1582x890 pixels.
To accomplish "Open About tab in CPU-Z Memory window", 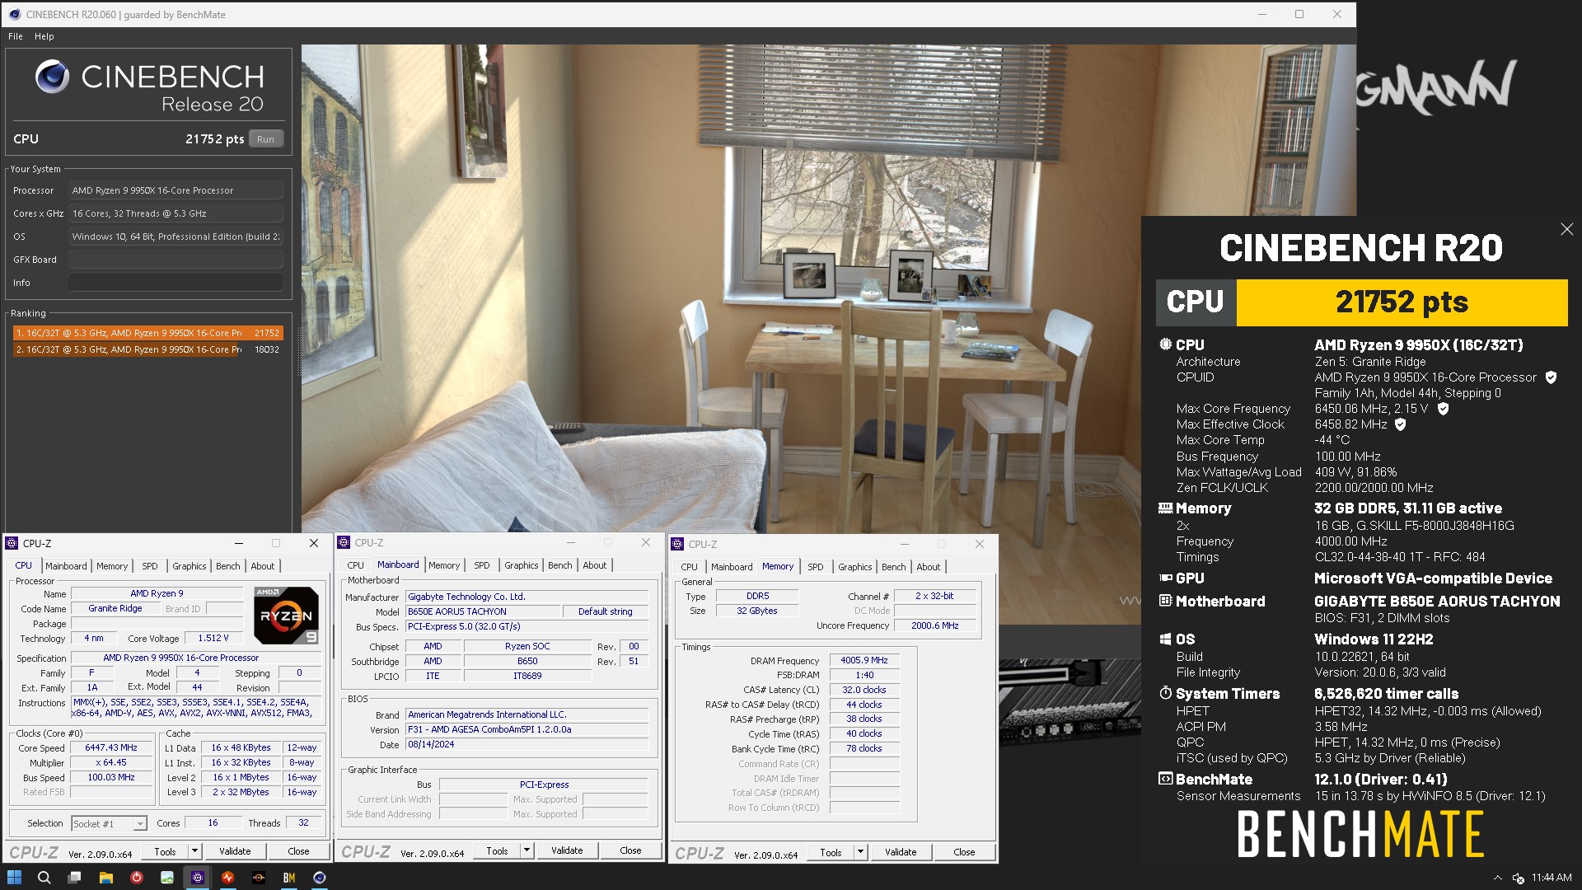I will (x=929, y=567).
